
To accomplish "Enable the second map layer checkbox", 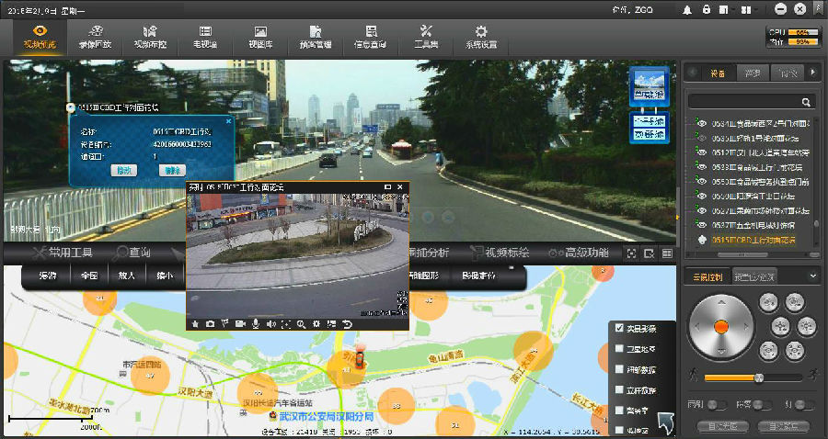I will click(x=620, y=349).
